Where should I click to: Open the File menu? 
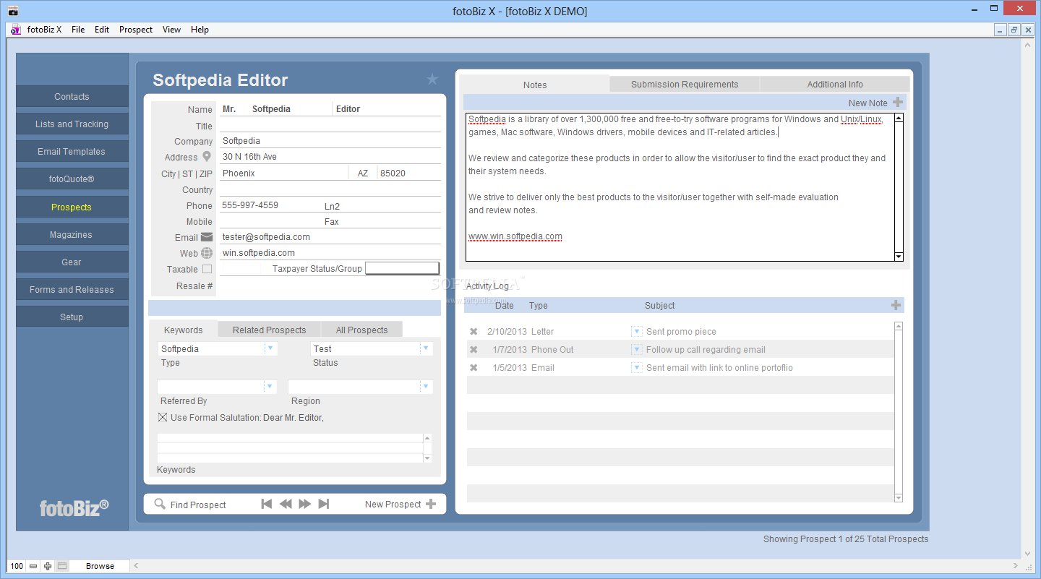point(78,30)
